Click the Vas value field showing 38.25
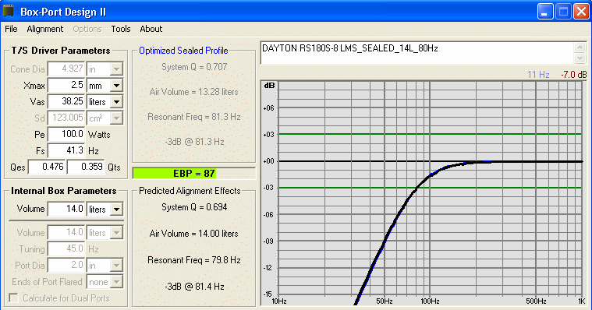Viewport: 592px width, 310px height. pos(66,102)
